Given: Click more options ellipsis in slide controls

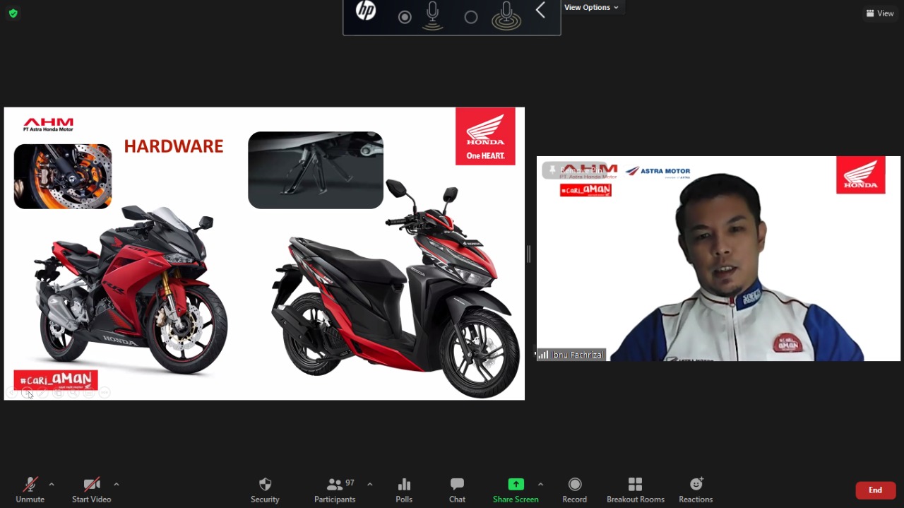Looking at the screenshot, I should pos(105,392).
